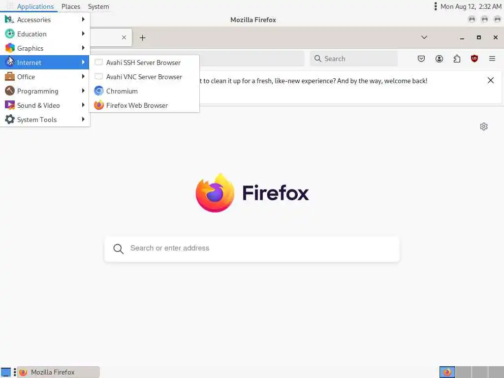Viewport: 504px width, 378px height.
Task: Expand the Graphics submenu arrow
Action: click(x=83, y=48)
